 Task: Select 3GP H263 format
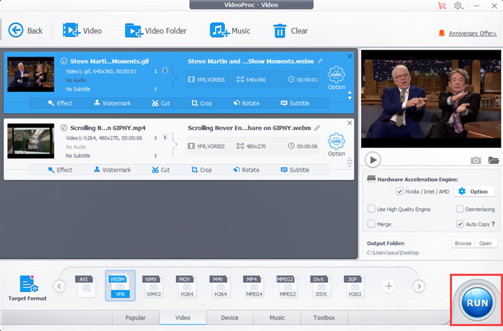tap(354, 286)
